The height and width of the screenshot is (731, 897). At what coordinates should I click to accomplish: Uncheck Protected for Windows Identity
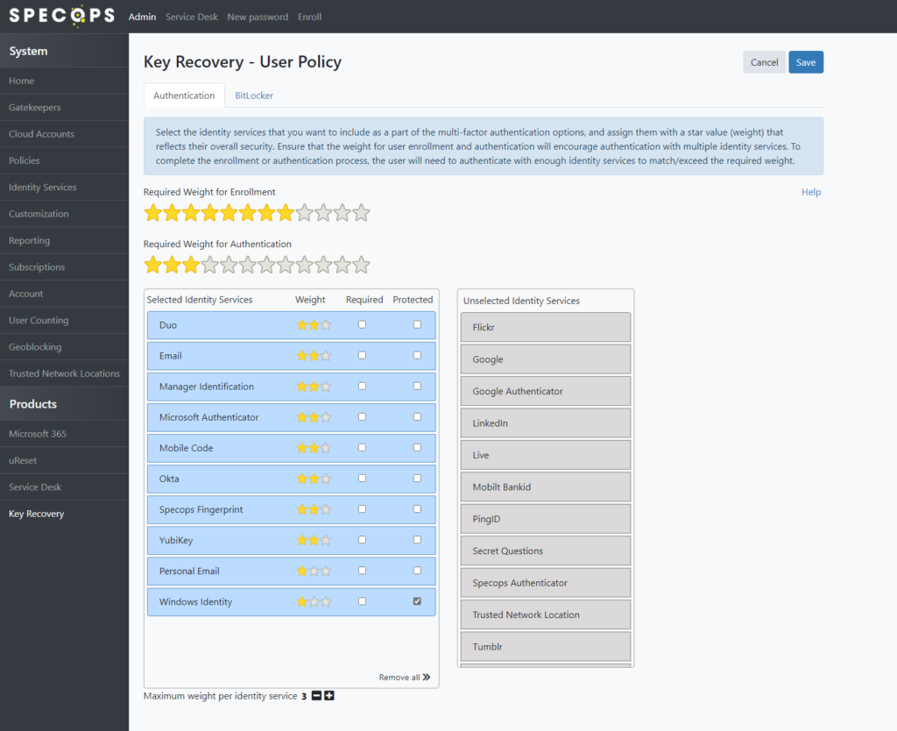417,601
